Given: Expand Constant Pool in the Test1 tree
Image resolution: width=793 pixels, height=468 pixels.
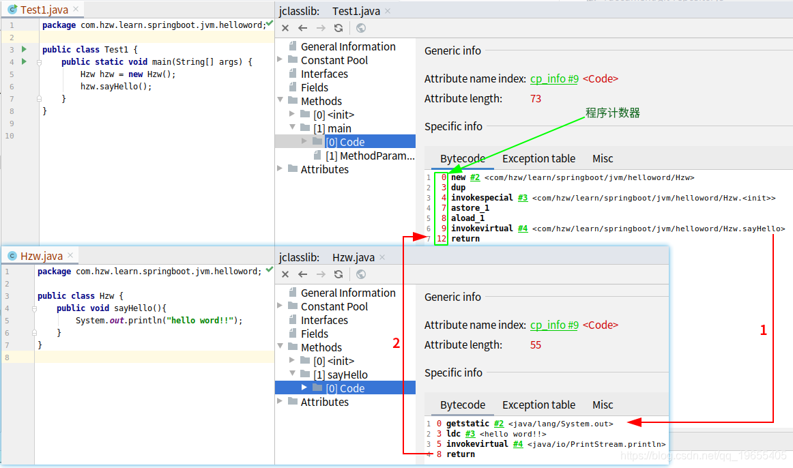Looking at the screenshot, I should tap(280, 59).
